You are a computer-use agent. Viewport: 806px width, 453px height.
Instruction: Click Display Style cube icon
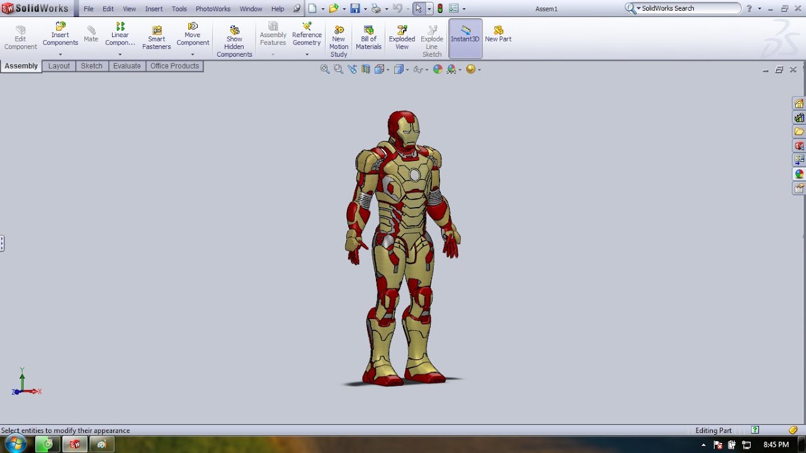click(x=399, y=69)
